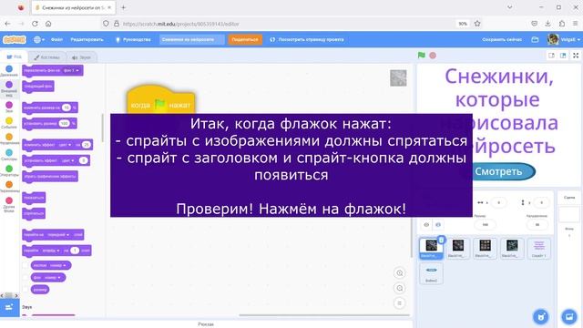The height and width of the screenshot is (328, 583).
Task: Click the project title input field
Action: click(x=192, y=39)
